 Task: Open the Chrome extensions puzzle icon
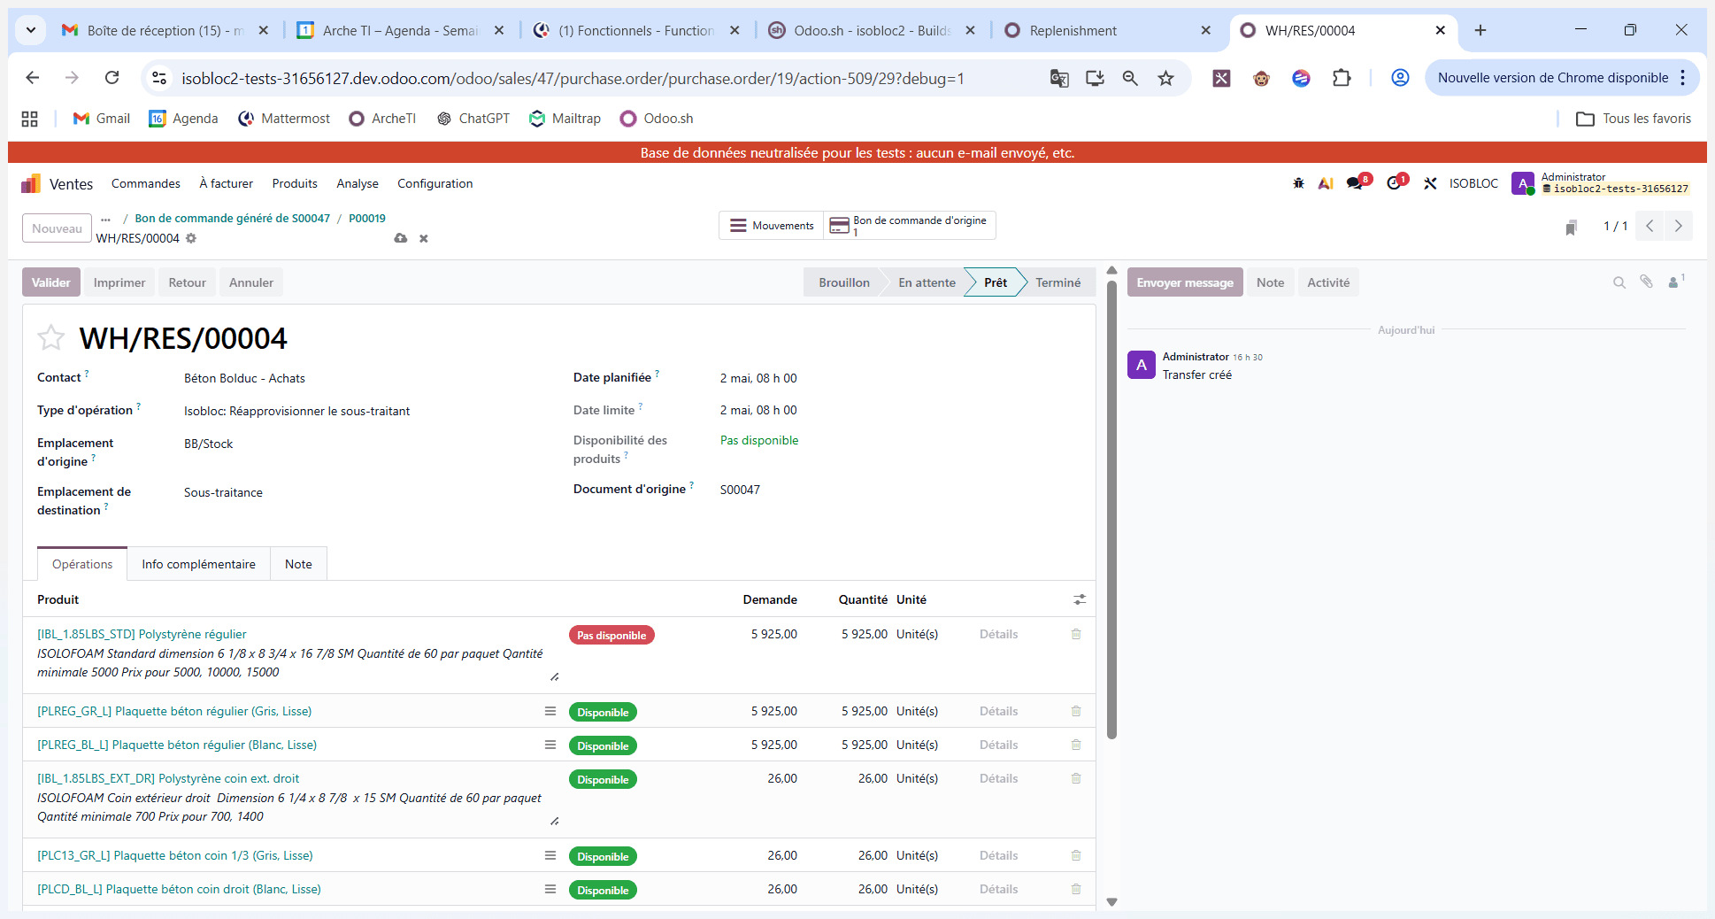[1342, 78]
